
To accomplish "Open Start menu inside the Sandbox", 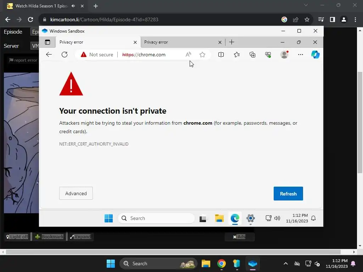I will [108, 218].
